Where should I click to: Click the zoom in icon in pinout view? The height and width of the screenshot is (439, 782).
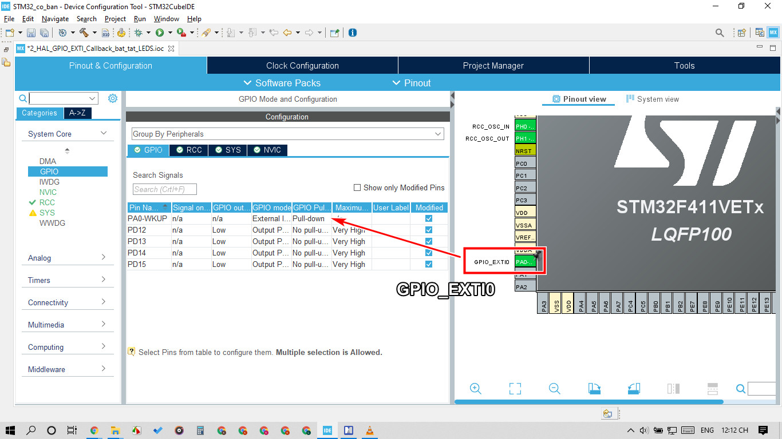tap(475, 389)
